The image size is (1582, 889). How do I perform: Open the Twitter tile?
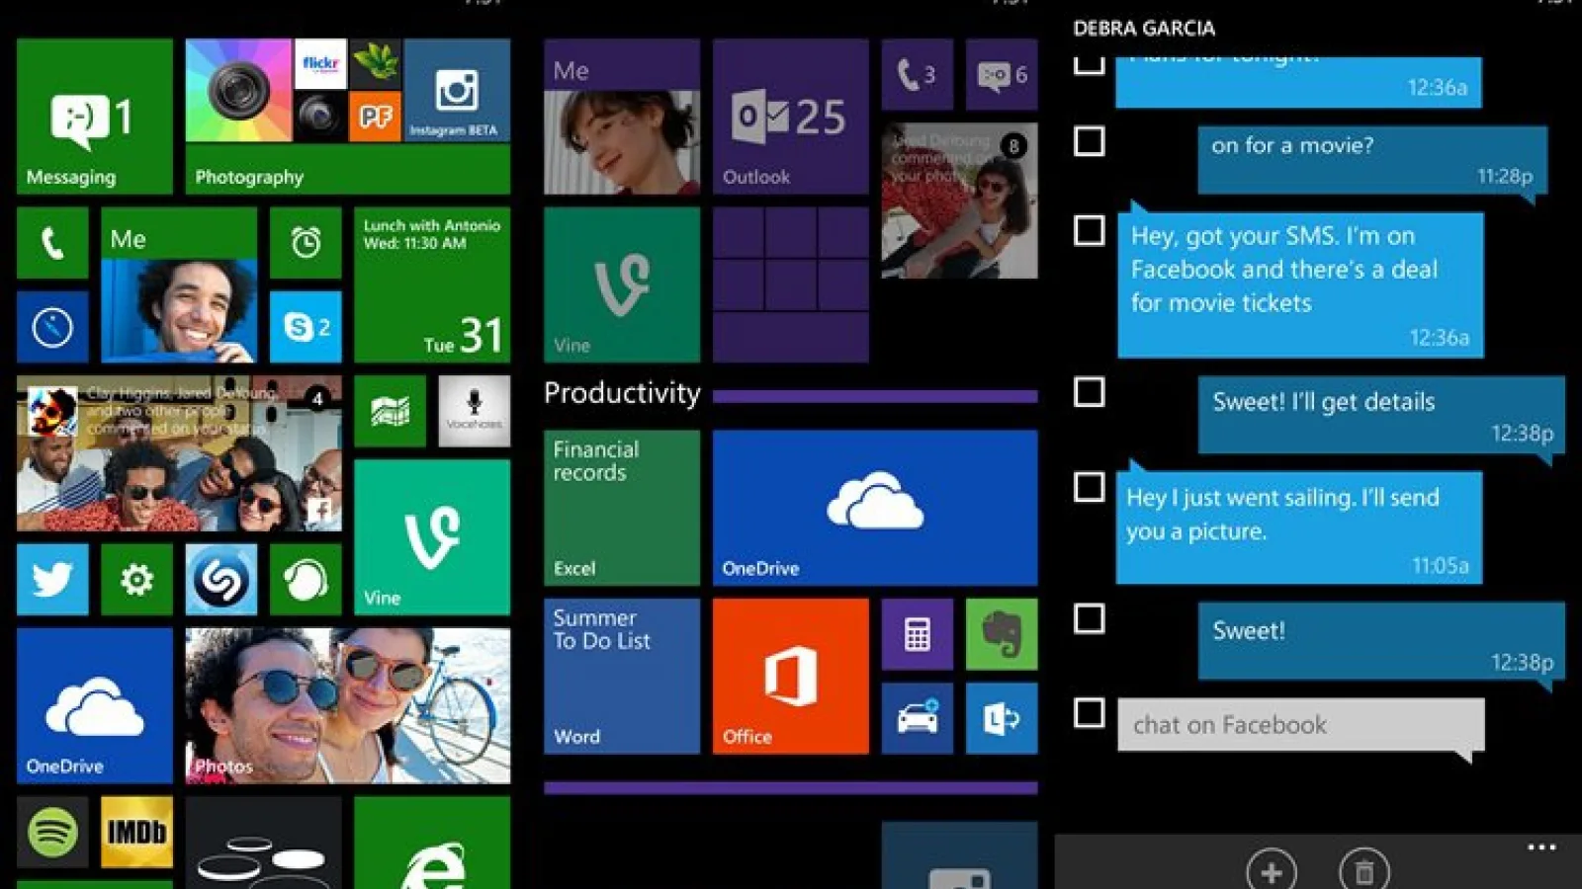(x=52, y=580)
